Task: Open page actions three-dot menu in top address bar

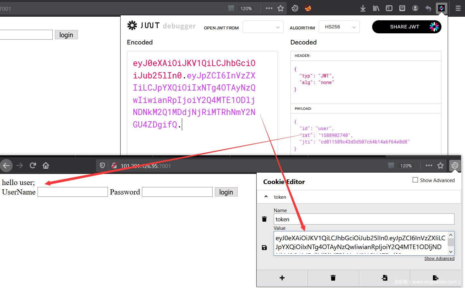Action: (269, 8)
